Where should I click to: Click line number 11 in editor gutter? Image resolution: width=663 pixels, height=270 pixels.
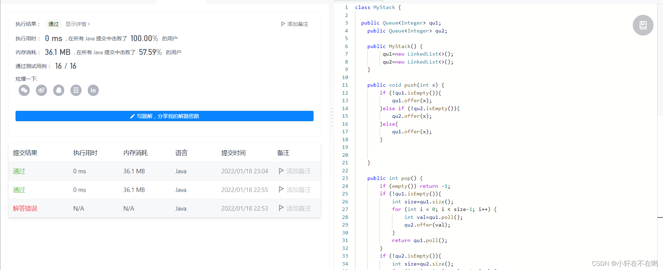tap(345, 85)
